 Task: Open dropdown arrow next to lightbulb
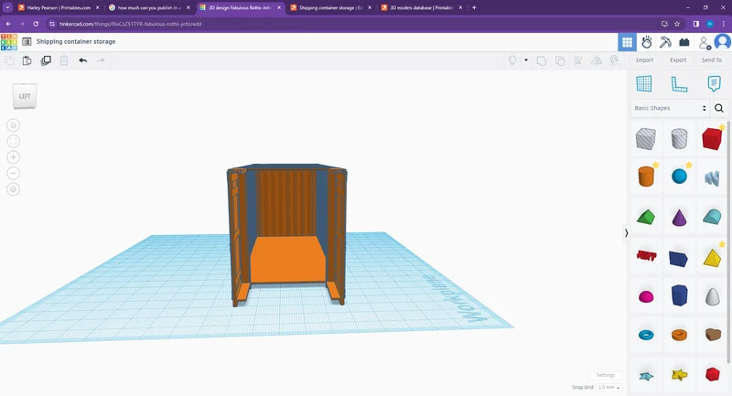525,60
